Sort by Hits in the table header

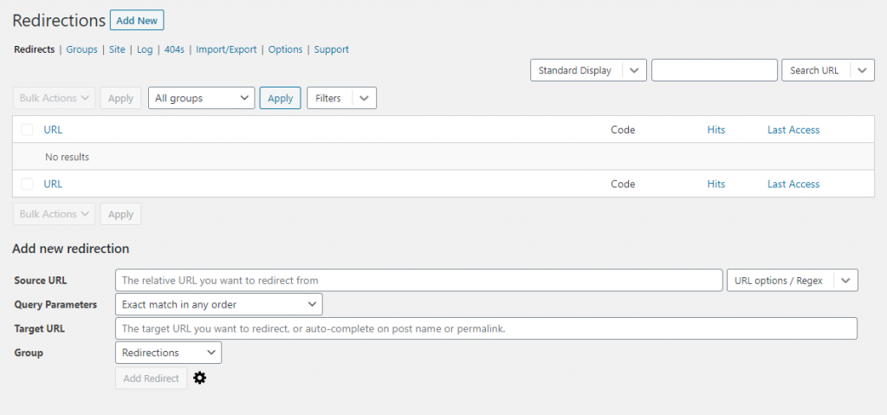point(716,130)
